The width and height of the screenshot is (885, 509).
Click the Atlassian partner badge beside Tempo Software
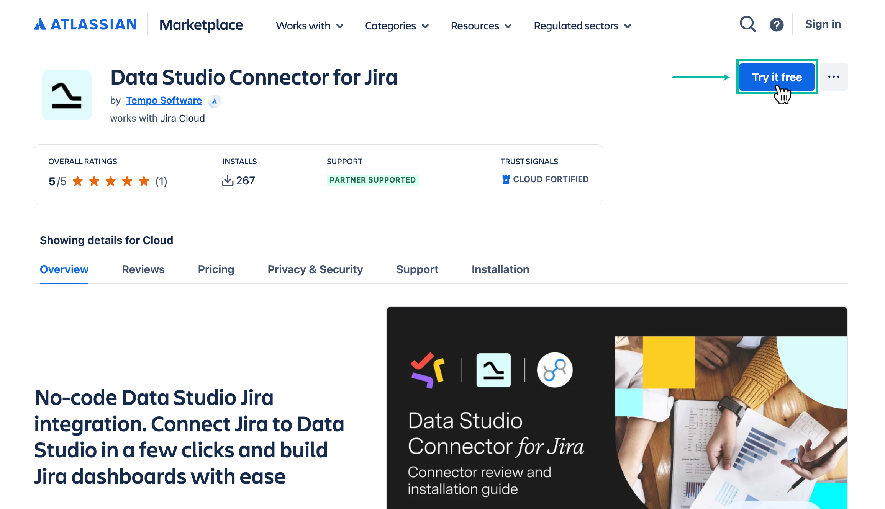click(x=215, y=101)
